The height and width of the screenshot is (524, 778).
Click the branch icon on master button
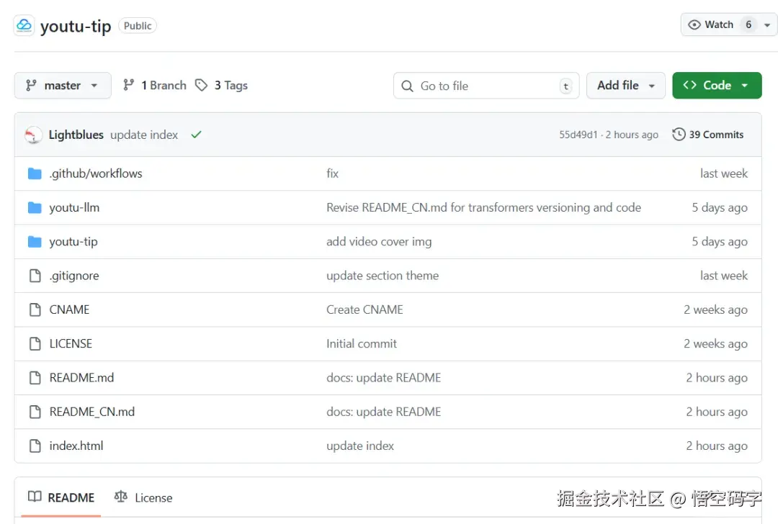pyautogui.click(x=31, y=85)
